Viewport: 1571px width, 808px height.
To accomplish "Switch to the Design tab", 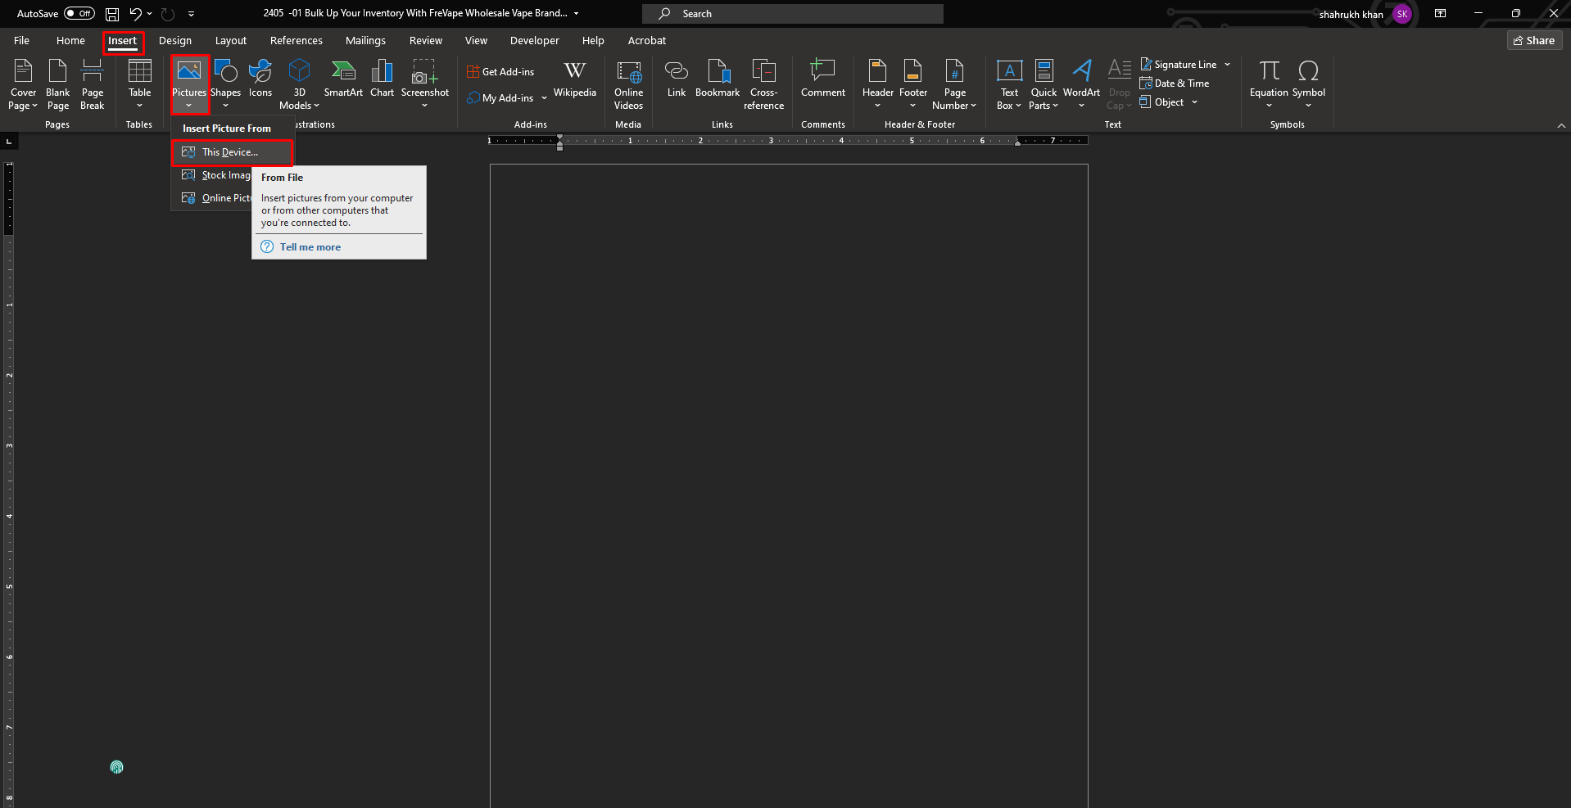I will [175, 41].
